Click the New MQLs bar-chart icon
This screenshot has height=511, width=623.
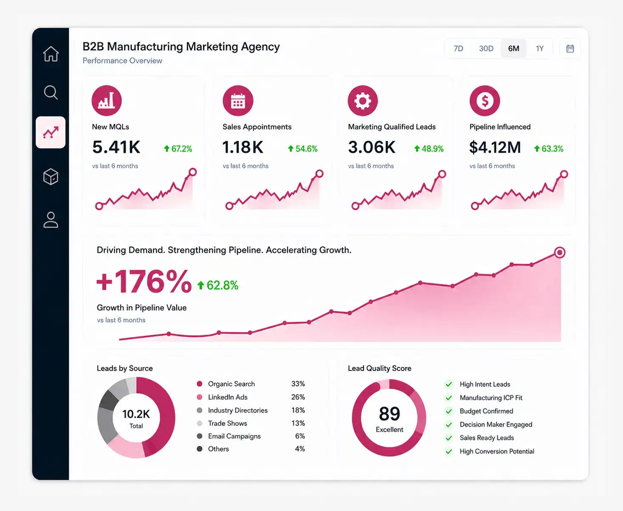click(107, 101)
